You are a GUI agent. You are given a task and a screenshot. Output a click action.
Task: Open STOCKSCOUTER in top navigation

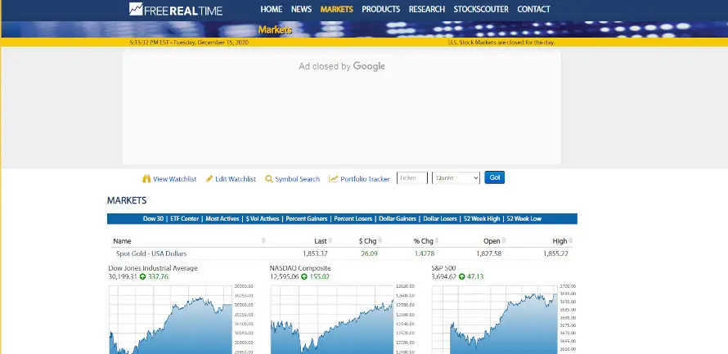click(x=481, y=9)
